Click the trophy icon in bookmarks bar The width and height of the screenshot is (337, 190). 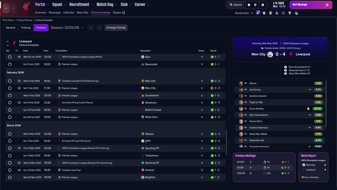(290, 13)
